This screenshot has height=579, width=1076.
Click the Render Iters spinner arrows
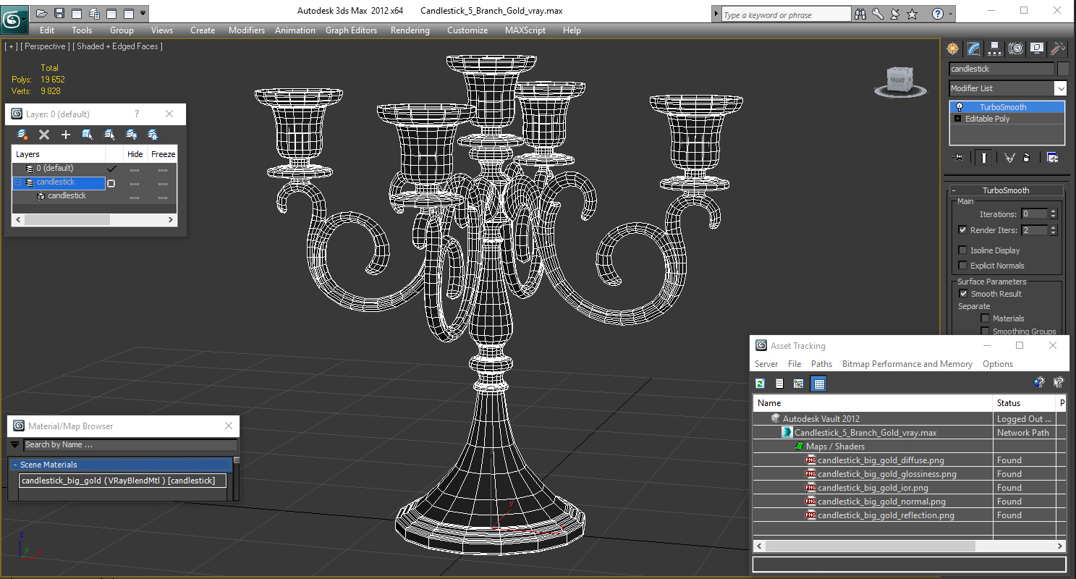[x=1053, y=230]
